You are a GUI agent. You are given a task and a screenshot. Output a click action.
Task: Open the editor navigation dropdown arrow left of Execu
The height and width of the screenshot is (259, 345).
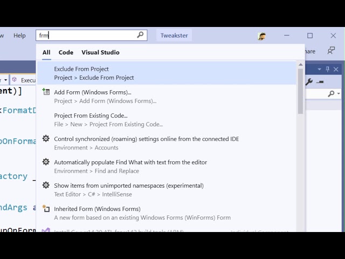pyautogui.click(x=6, y=80)
